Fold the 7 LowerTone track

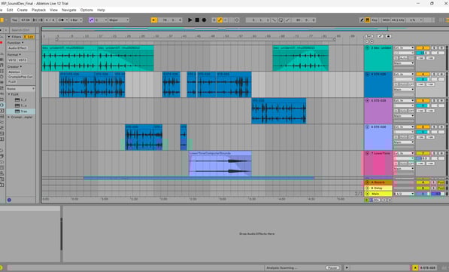(x=367, y=154)
